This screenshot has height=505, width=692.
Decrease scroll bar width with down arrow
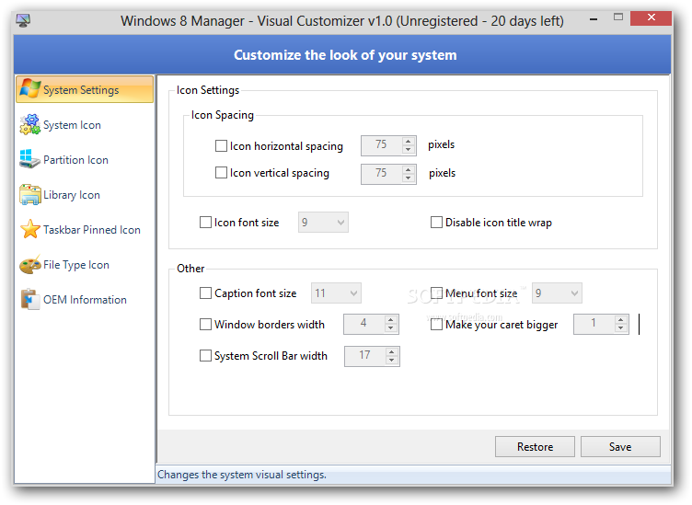tap(391, 360)
